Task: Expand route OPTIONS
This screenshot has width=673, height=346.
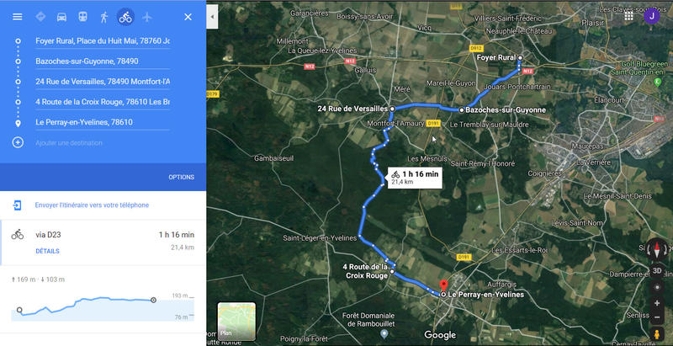Action: 181,178
